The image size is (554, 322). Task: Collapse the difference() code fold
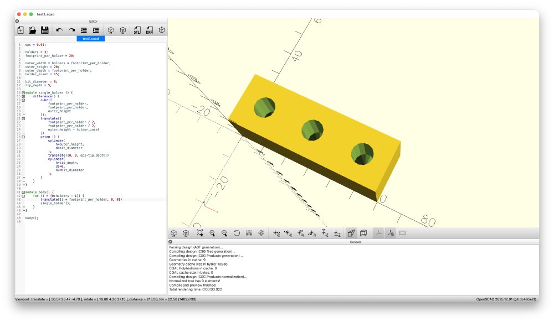click(23, 96)
